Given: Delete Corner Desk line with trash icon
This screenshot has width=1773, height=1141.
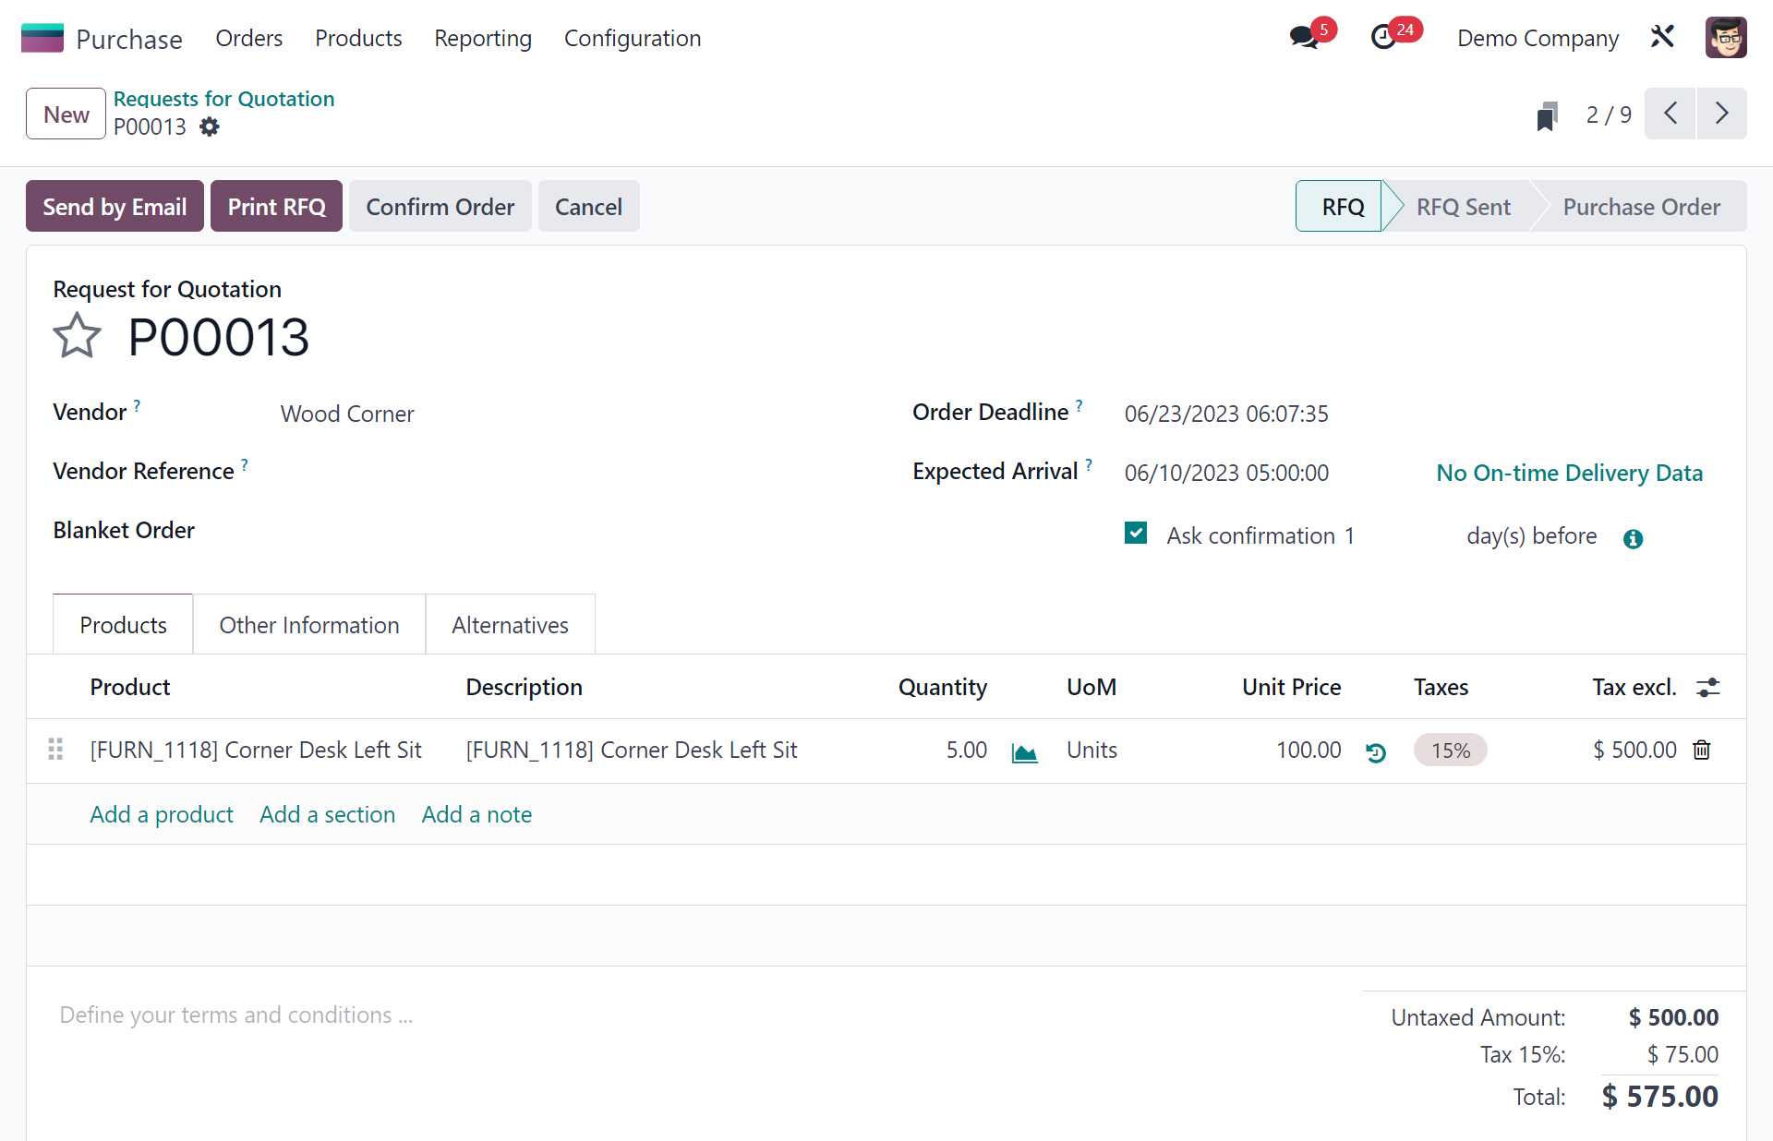Looking at the screenshot, I should tap(1703, 751).
